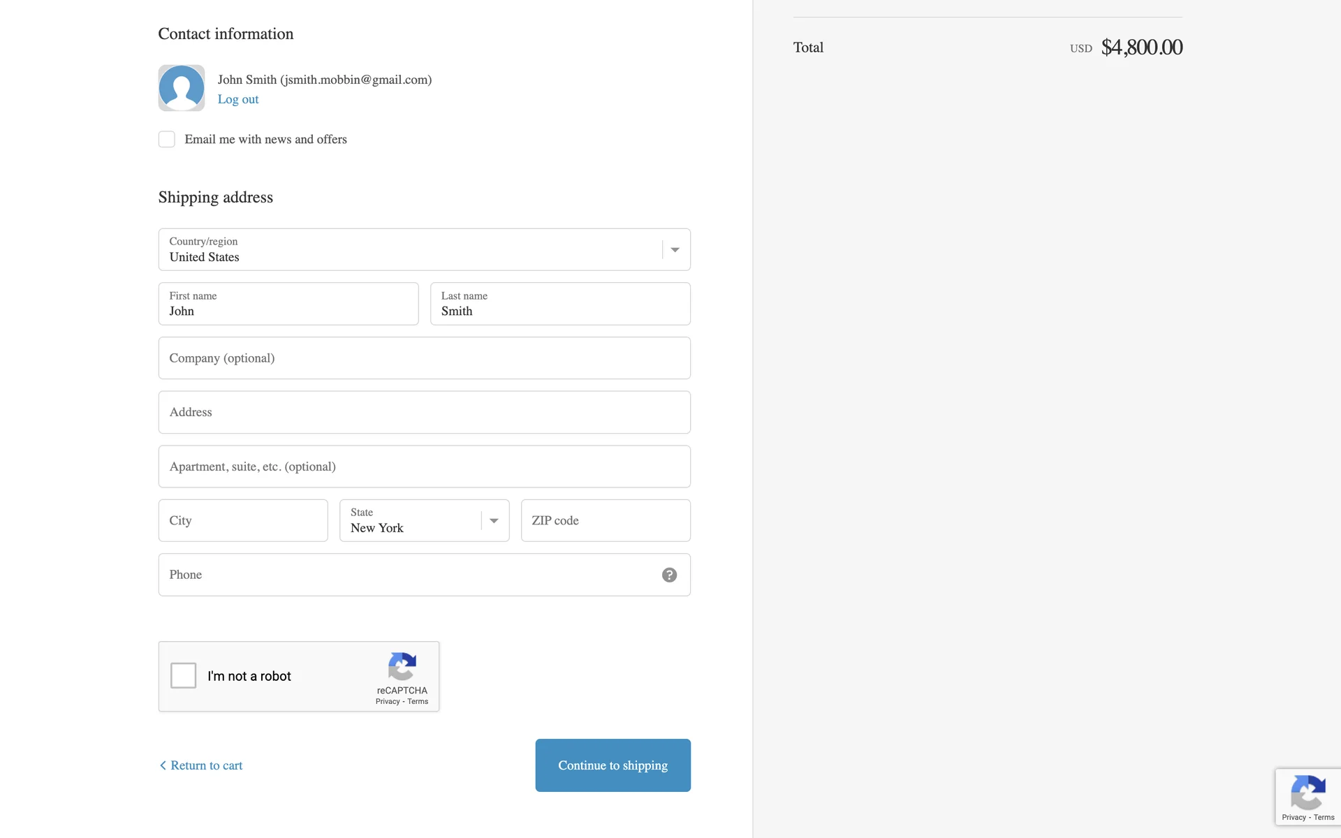Check the Email me with news checkbox
This screenshot has height=838, width=1341.
tap(167, 139)
